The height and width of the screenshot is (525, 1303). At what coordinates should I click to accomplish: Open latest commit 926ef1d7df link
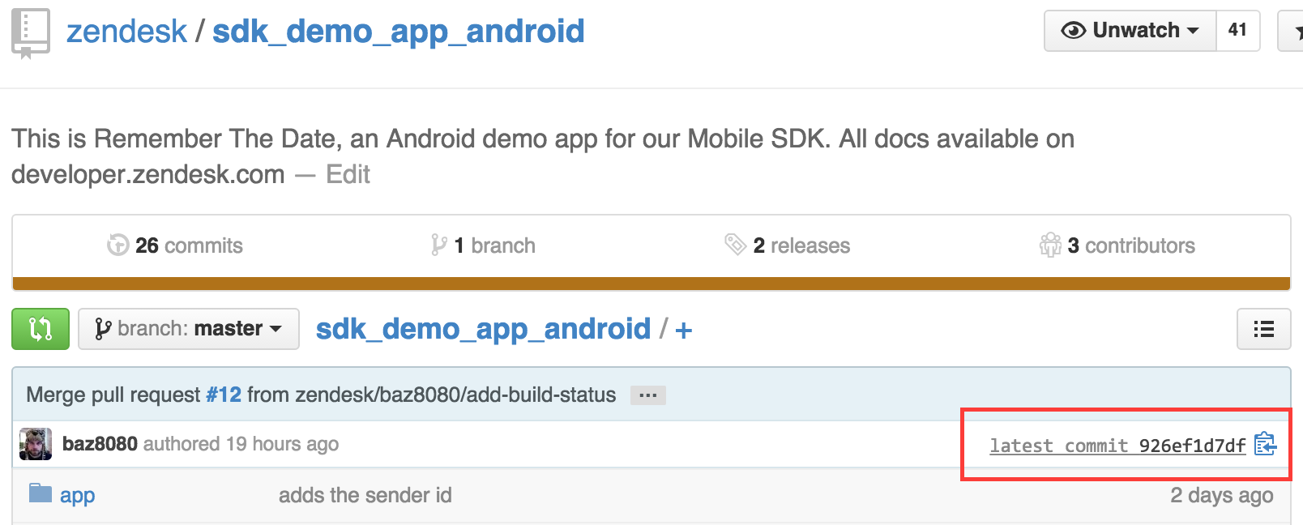[x=1117, y=446]
